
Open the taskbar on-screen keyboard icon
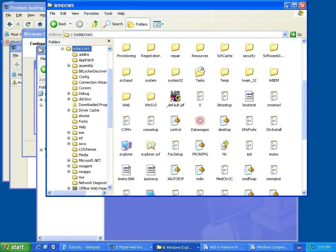tap(299, 247)
